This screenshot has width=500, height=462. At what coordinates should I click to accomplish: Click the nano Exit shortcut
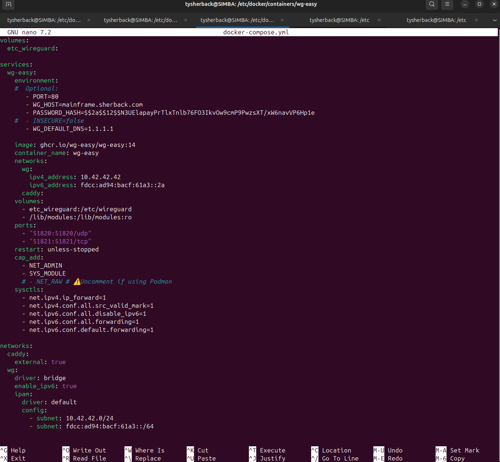[x=13, y=458]
